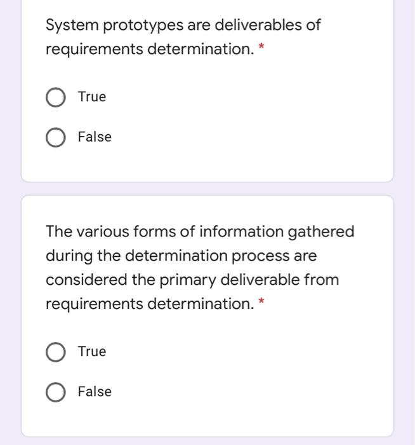Click "True" label under information gathered question

(92, 352)
